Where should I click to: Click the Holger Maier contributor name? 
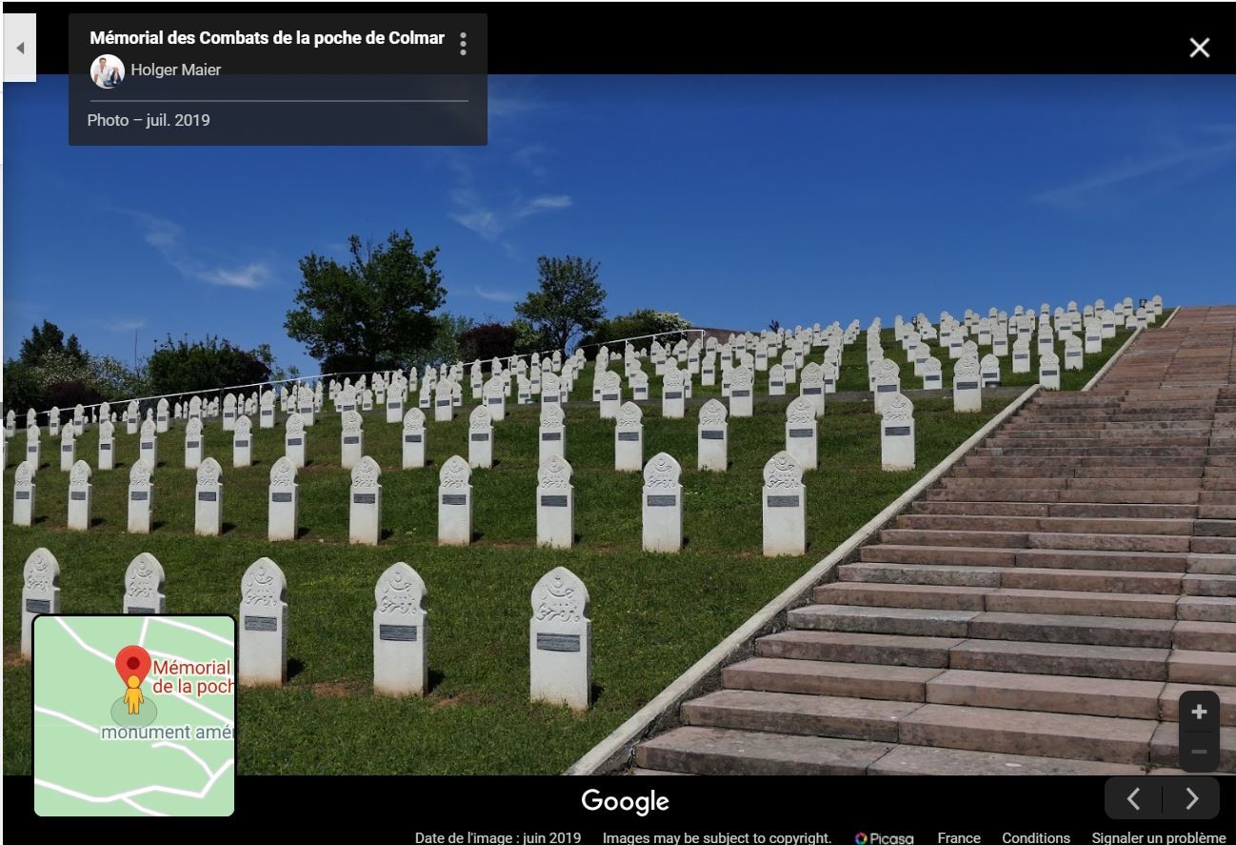pyautogui.click(x=176, y=70)
